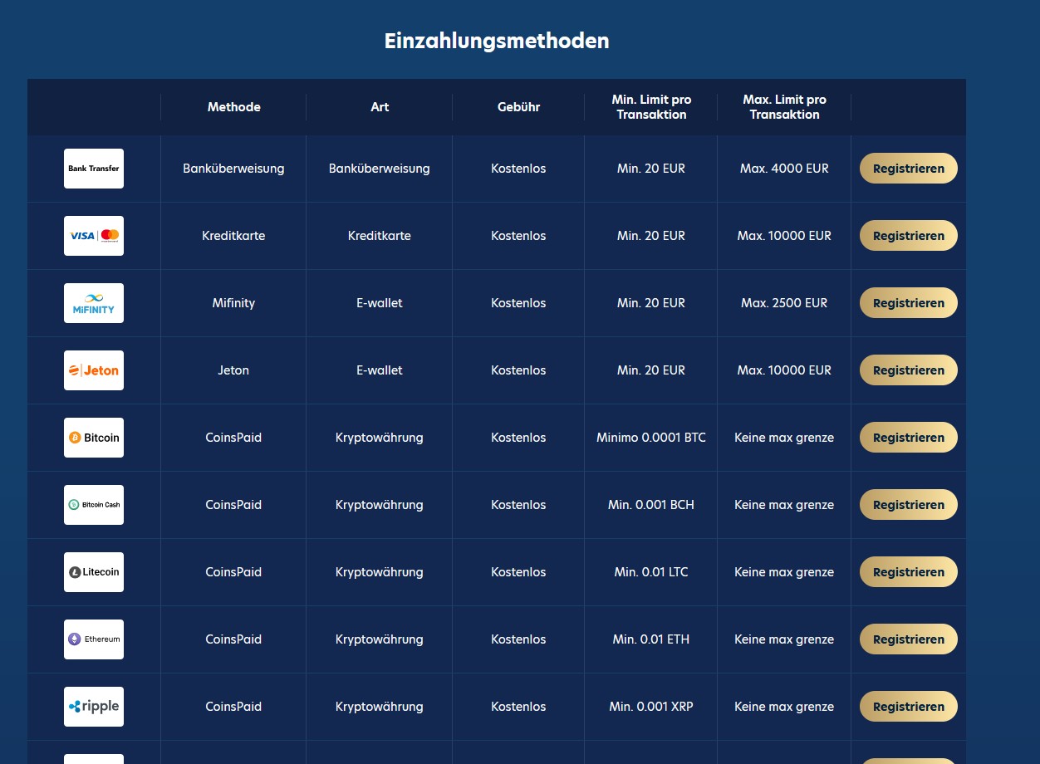
Task: Click CoinsPaid in the ripple row
Action: coord(233,707)
